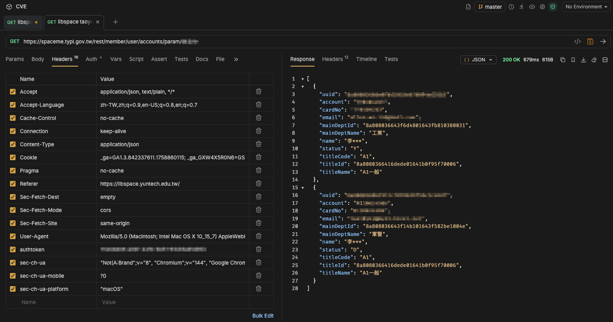Open the clock history icon in top toolbar

511,7
